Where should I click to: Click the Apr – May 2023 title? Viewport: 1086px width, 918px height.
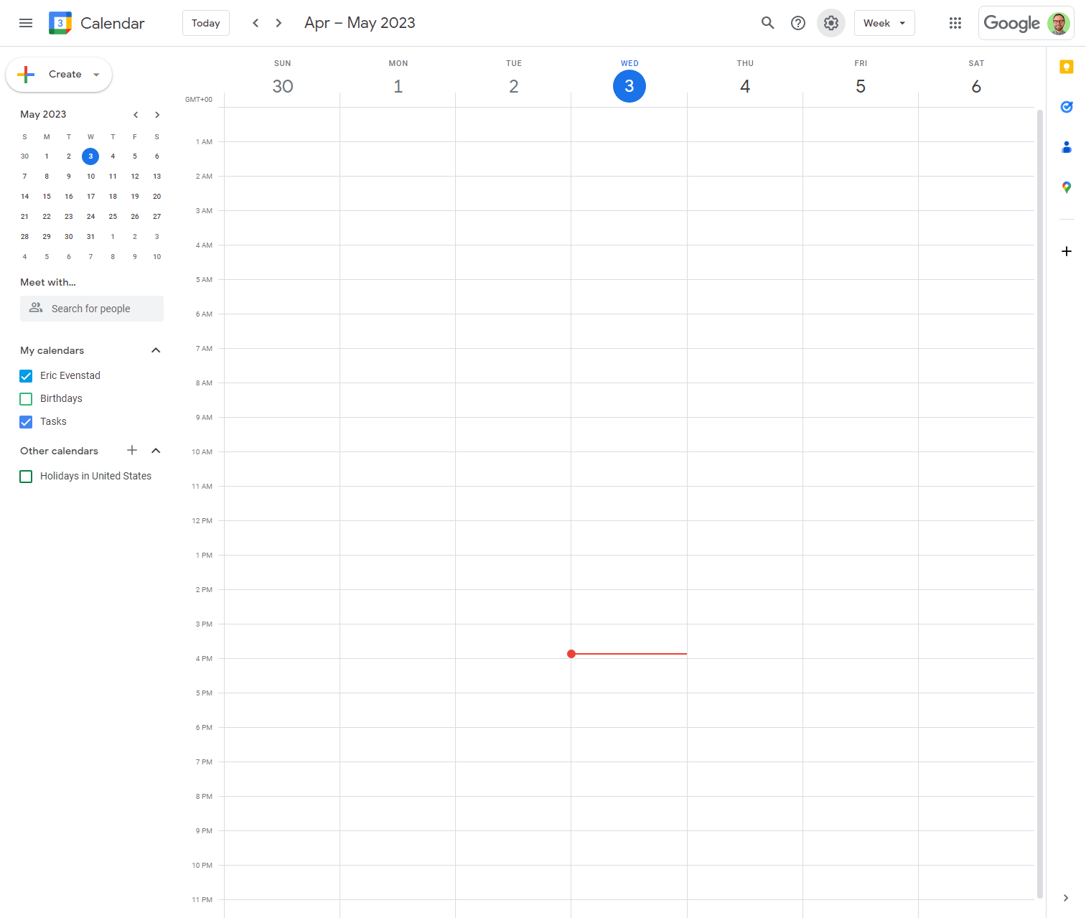tap(360, 23)
